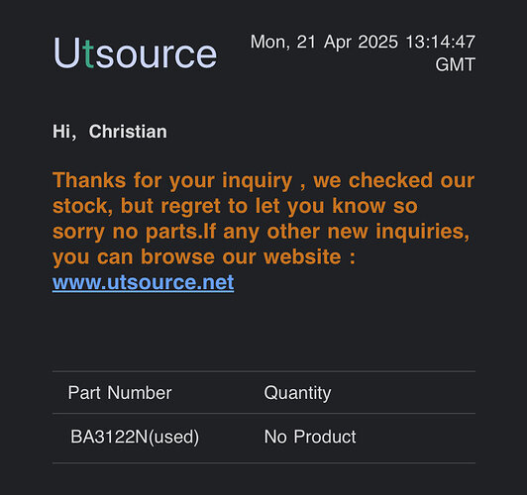Click the words we checked our
Screen dimensions: 527x495
(393, 180)
